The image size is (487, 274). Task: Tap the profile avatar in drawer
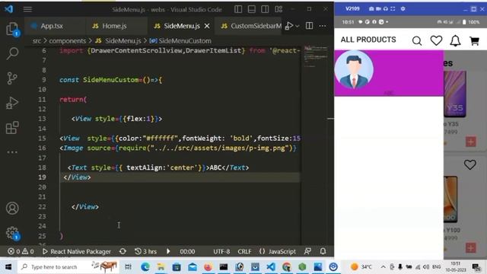354,69
